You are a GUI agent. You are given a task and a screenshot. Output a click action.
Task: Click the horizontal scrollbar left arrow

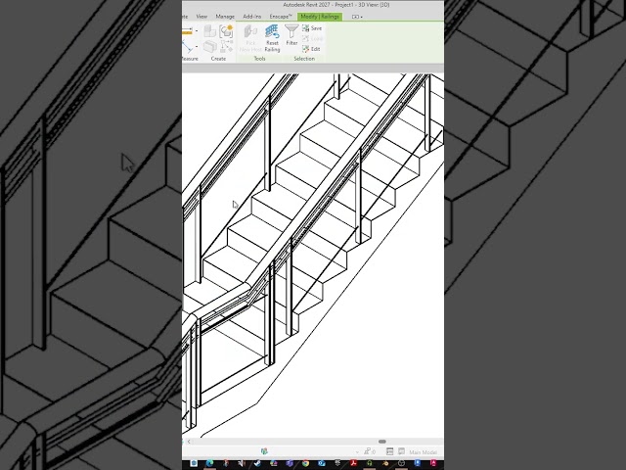[189, 442]
